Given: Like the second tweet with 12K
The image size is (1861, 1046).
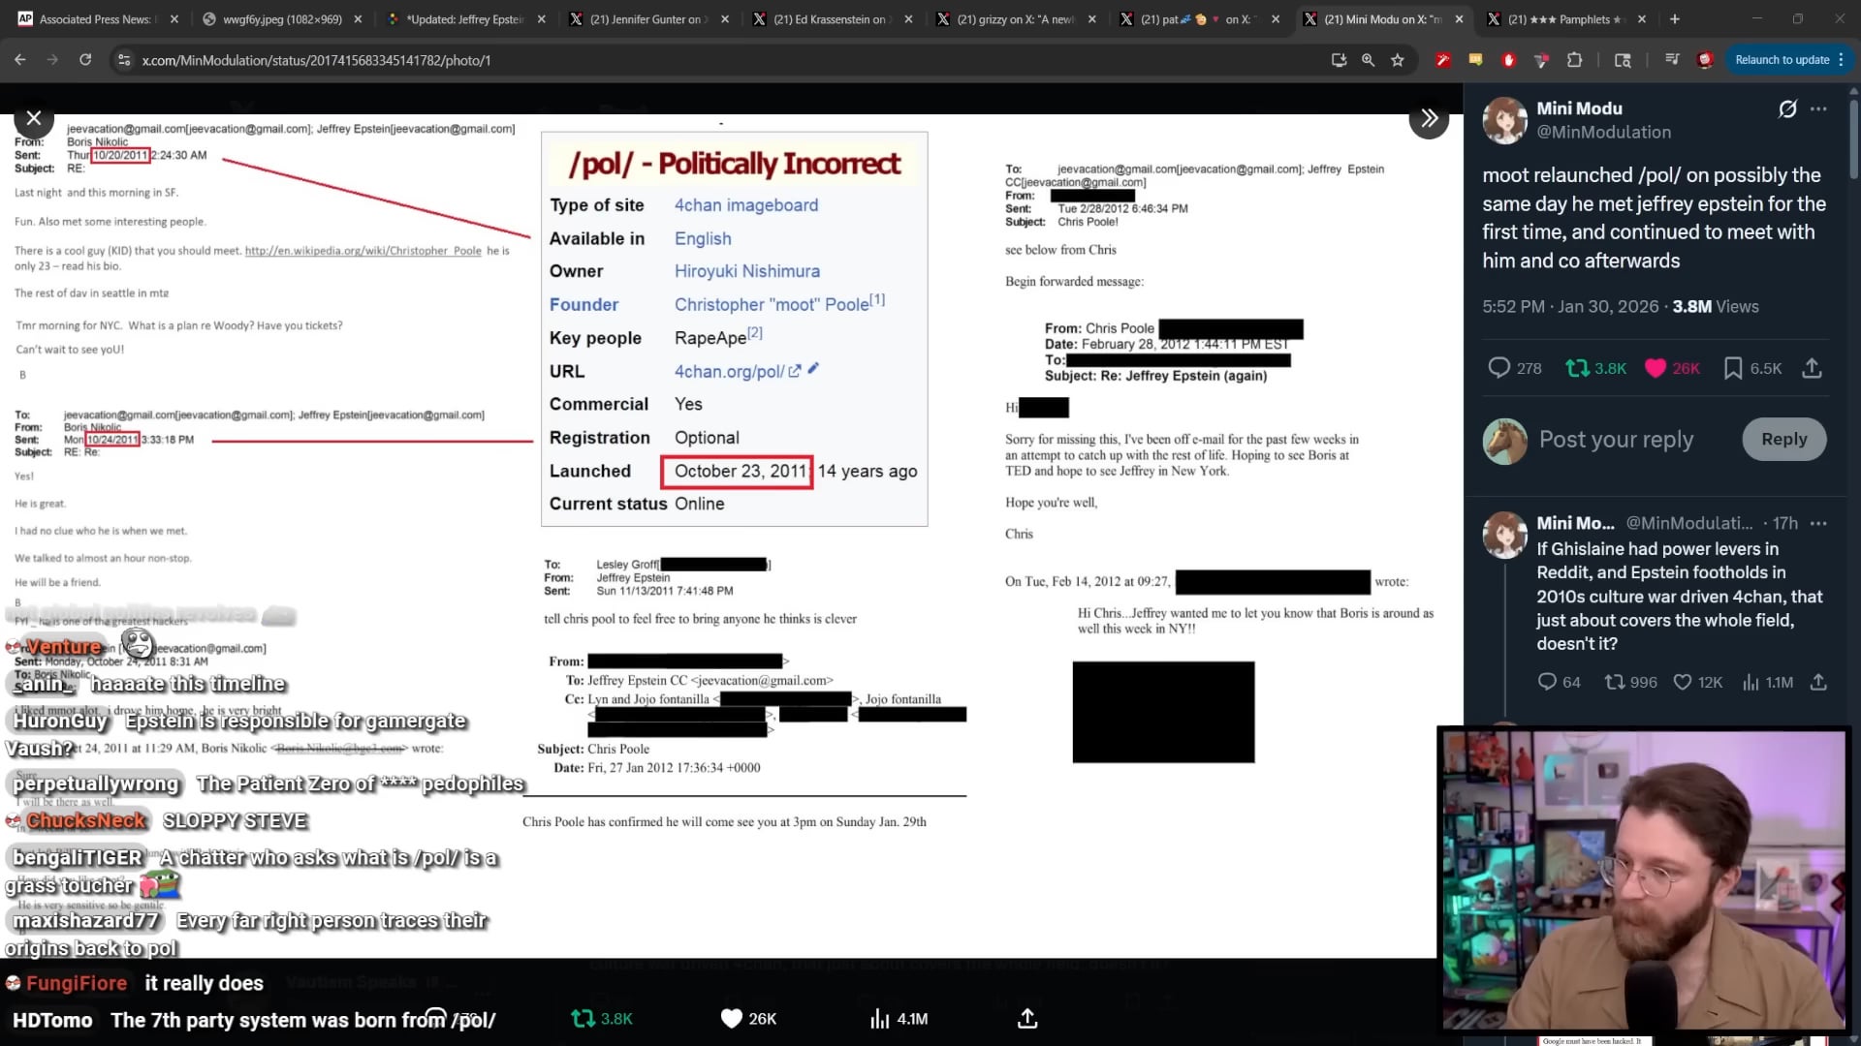Looking at the screenshot, I should 1683,682.
